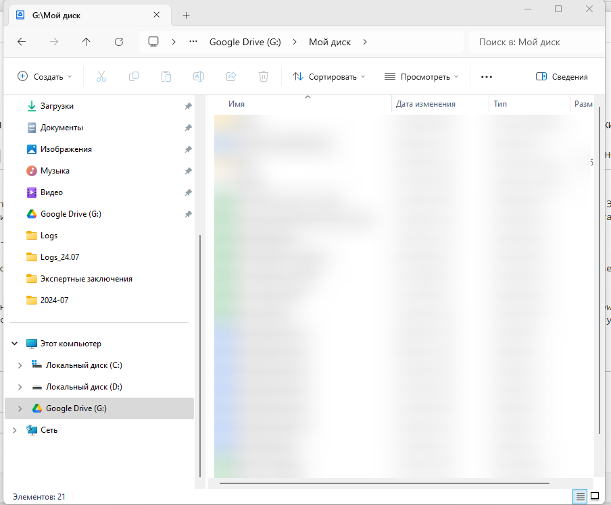This screenshot has width=611, height=505.
Task: Open the Сортировать dropdown
Action: (329, 77)
